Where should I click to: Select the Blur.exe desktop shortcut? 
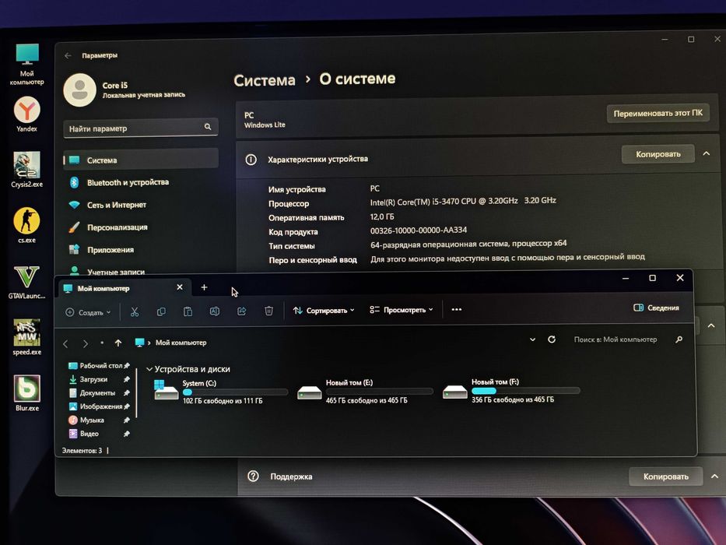[x=27, y=393]
